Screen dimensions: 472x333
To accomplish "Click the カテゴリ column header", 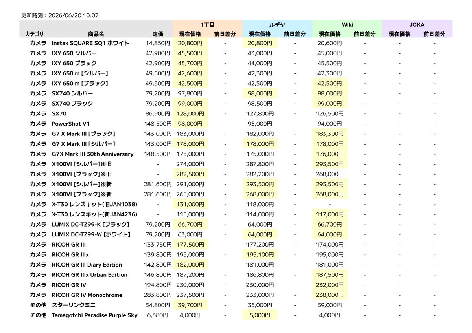I will [35, 34].
